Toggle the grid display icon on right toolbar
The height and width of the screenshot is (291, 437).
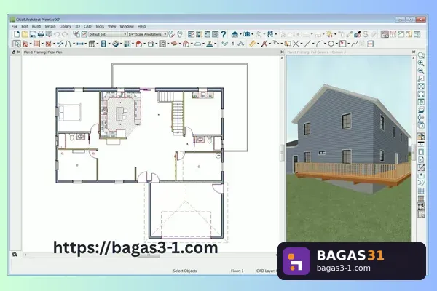pos(421,191)
